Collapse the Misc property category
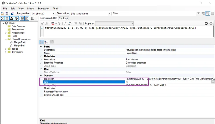The height and width of the screenshot is (124, 215). click(x=41, y=69)
